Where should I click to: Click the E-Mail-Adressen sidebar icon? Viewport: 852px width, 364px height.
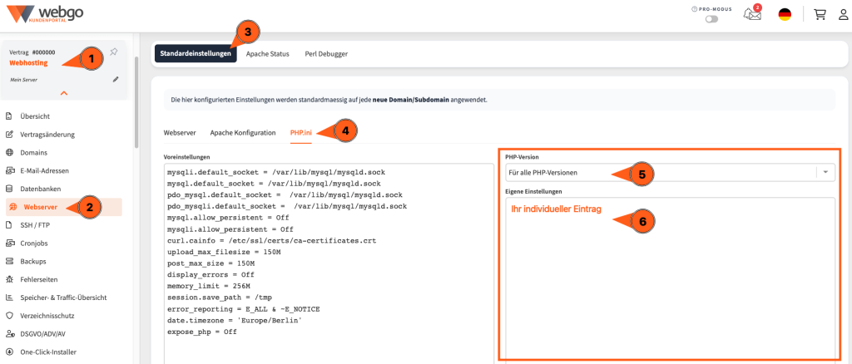click(9, 170)
